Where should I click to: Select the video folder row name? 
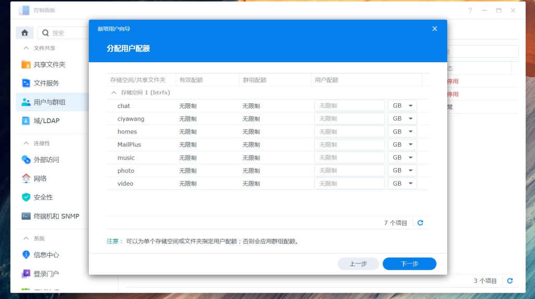[x=125, y=184]
